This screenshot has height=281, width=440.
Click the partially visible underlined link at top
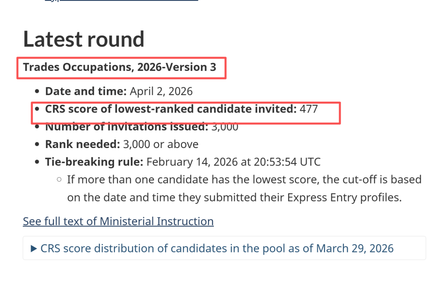[x=121, y=0]
